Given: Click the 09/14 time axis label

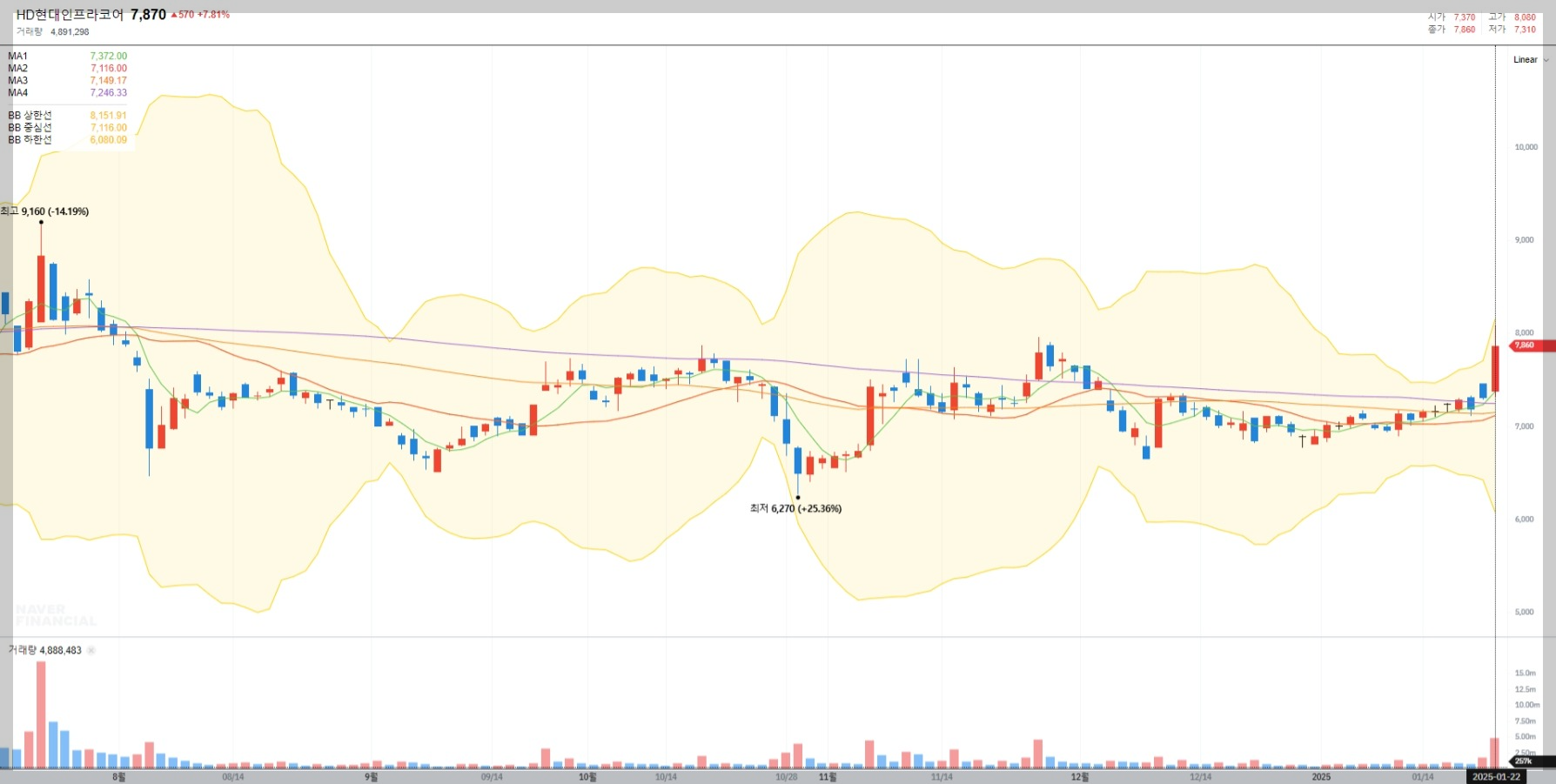Looking at the screenshot, I should click(x=492, y=777).
